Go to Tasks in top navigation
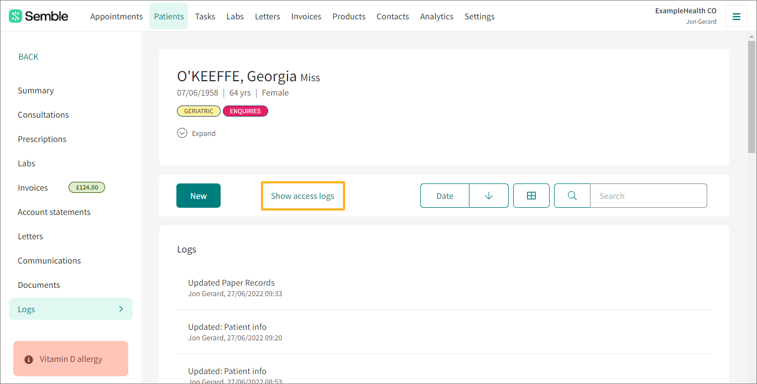757x384 pixels. point(205,16)
